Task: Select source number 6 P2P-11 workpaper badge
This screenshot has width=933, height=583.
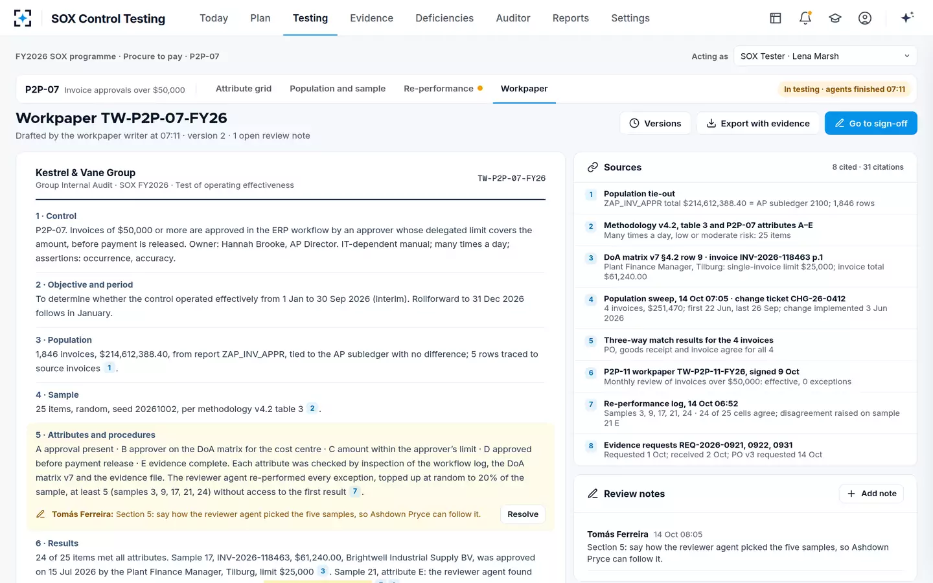Action: coord(591,372)
